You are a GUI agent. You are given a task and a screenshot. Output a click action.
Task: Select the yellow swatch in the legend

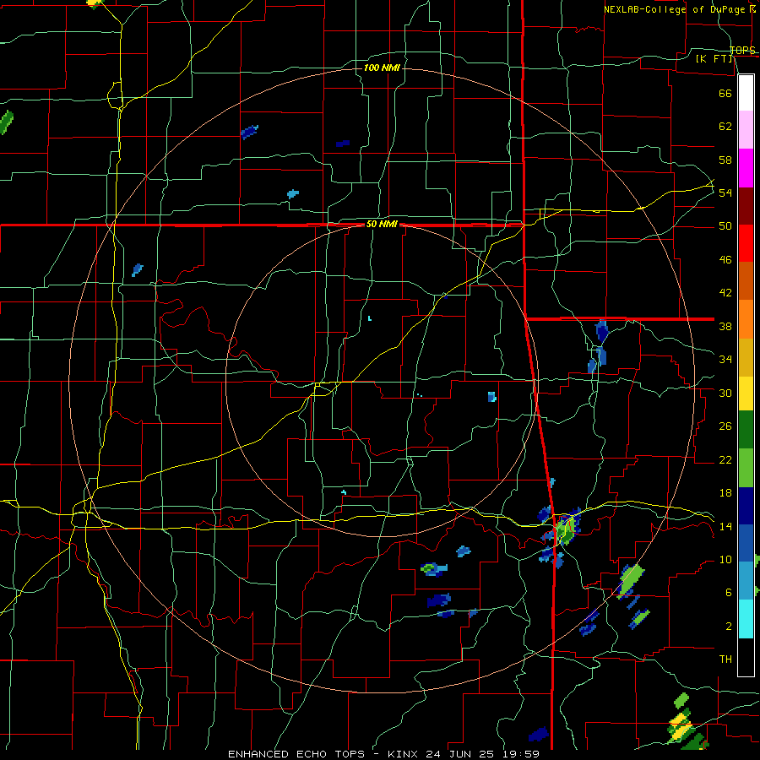(x=746, y=394)
